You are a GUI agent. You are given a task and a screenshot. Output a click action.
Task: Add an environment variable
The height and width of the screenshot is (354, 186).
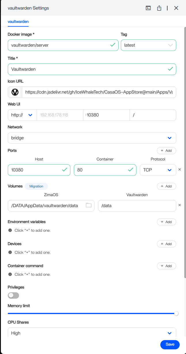(x=166, y=222)
